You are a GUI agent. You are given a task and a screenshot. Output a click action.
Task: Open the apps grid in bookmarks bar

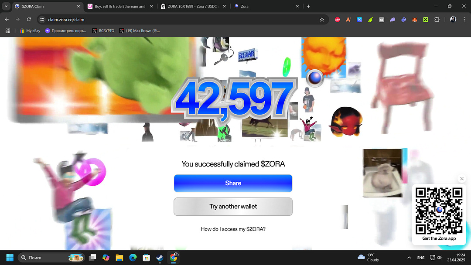pos(8,31)
